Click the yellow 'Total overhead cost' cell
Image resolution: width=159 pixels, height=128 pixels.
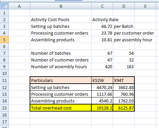tap(61, 108)
